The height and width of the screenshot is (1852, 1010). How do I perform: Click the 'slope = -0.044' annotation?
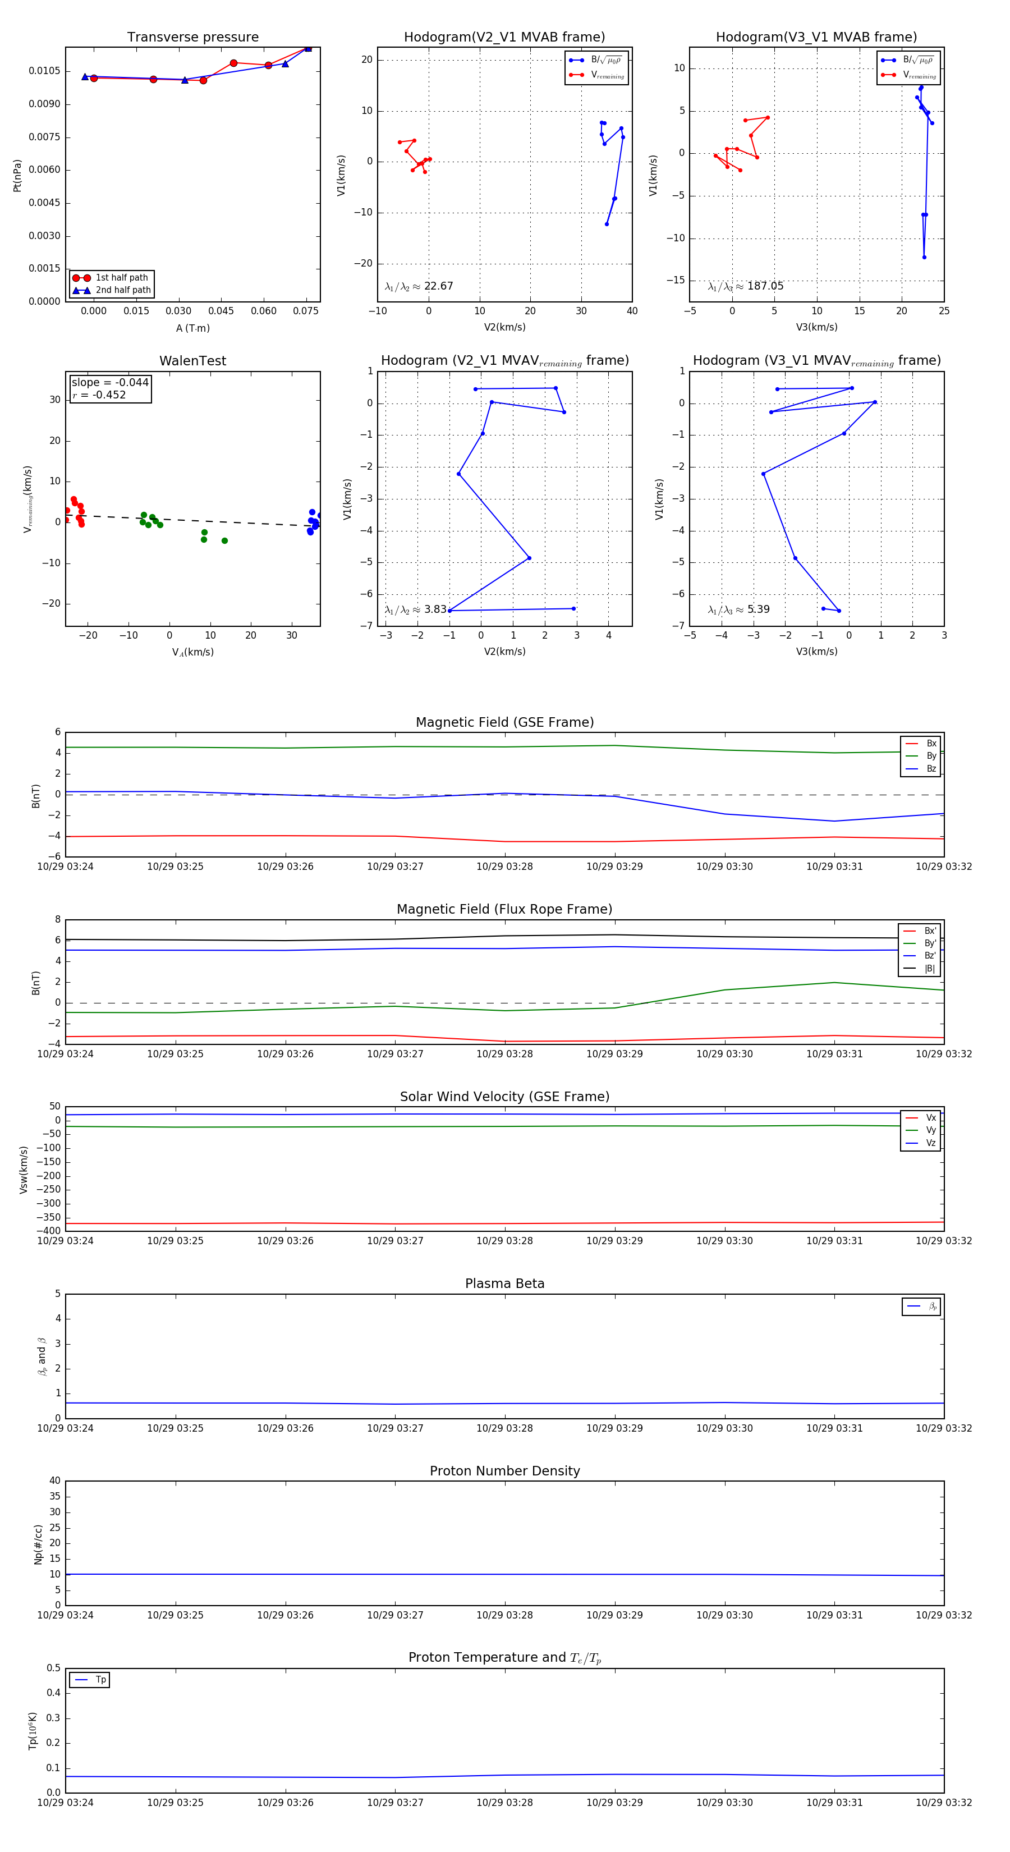click(110, 383)
